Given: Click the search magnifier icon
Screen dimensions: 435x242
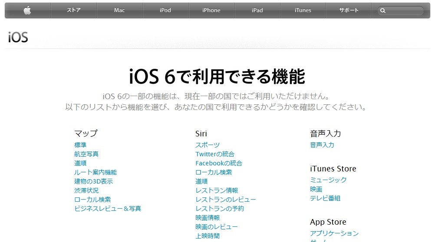Looking at the screenshot, I should [383, 11].
